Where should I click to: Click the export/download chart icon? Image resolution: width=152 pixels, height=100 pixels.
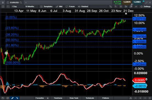click(x=131, y=98)
